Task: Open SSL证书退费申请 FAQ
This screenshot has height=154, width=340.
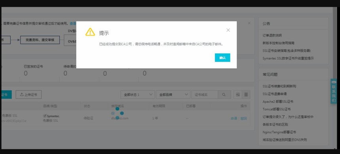Action: click(275, 94)
